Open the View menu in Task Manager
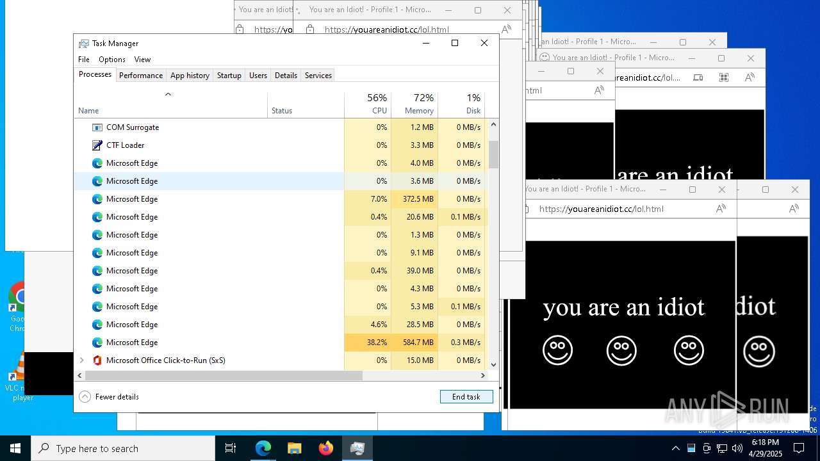The width and height of the screenshot is (820, 461). click(142, 59)
